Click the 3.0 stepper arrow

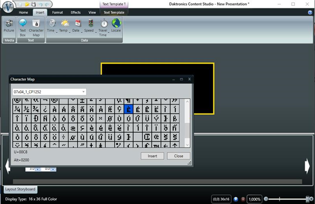[x=38, y=170]
